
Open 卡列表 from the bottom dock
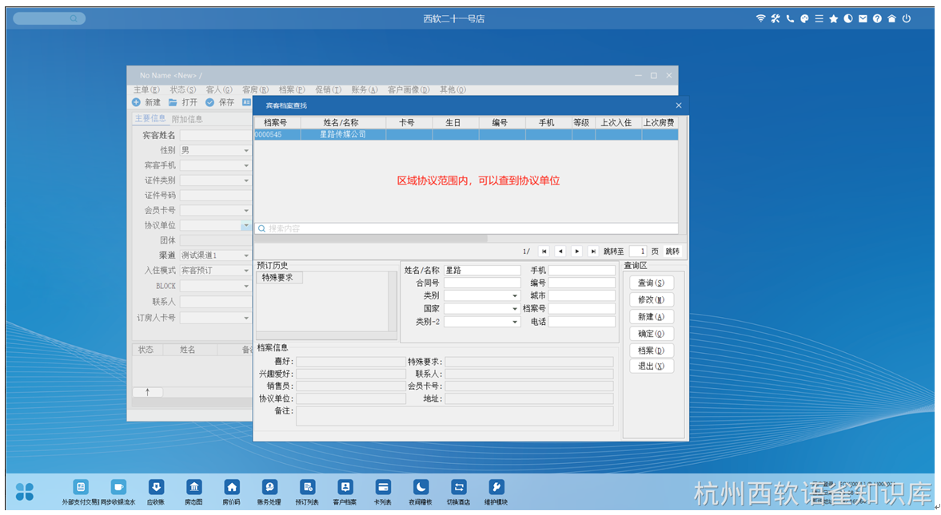383,492
